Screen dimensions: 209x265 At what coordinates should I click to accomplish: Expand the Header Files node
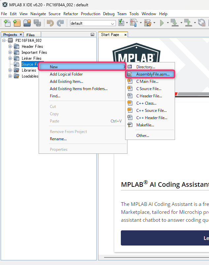10,46
